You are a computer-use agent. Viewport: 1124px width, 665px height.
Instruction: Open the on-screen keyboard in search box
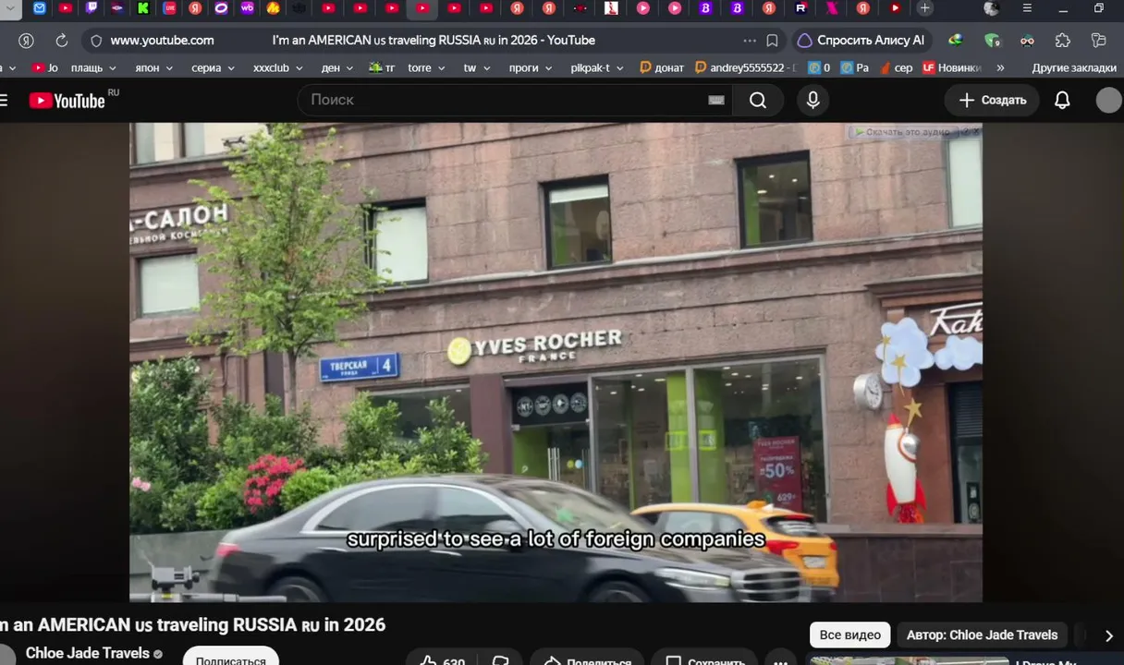716,100
